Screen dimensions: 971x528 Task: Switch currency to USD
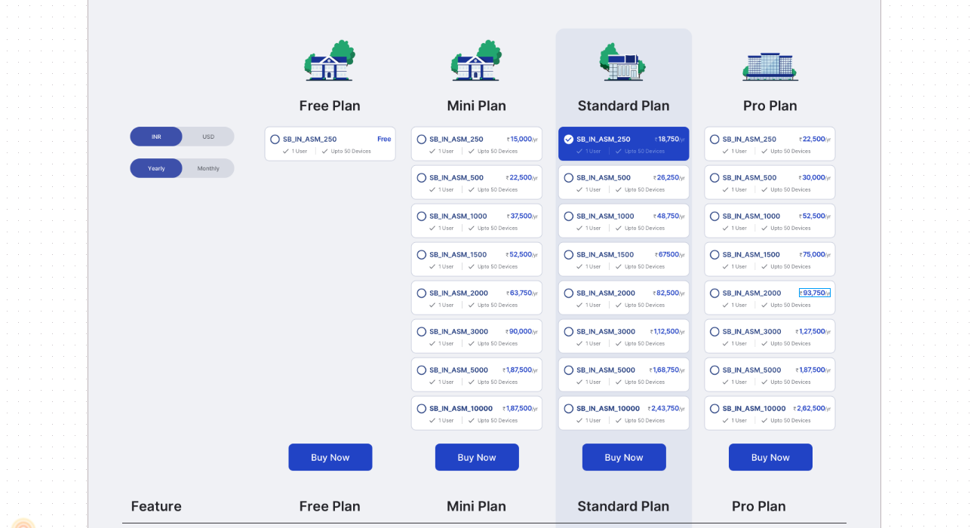click(208, 137)
